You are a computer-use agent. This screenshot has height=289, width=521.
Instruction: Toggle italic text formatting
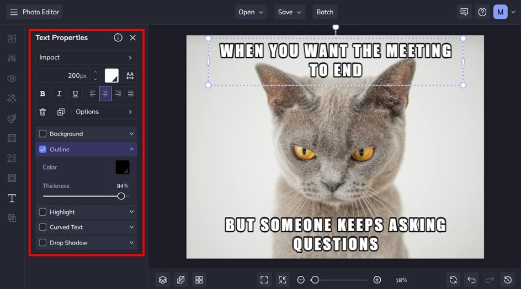pyautogui.click(x=59, y=94)
